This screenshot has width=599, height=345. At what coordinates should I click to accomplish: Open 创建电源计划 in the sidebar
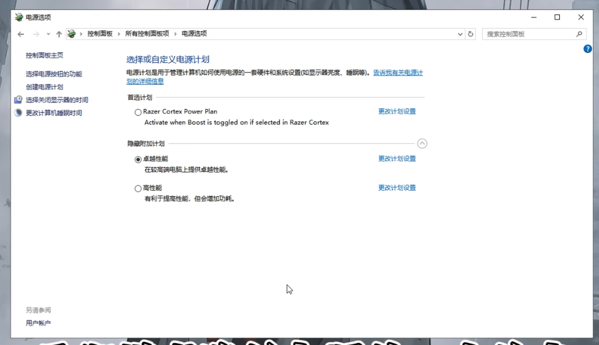pyautogui.click(x=44, y=87)
